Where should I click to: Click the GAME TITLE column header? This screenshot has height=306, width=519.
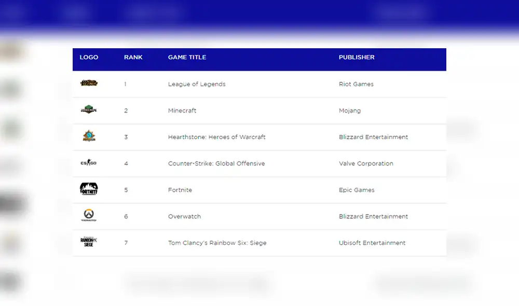pos(187,58)
